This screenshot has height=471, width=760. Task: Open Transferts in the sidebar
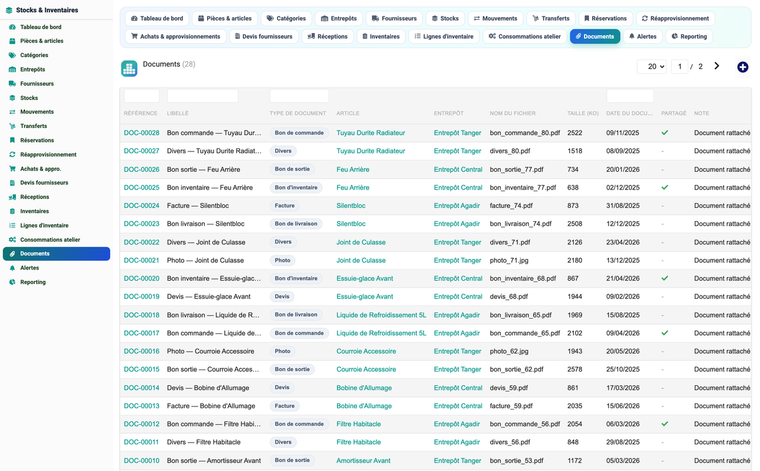[x=34, y=126]
